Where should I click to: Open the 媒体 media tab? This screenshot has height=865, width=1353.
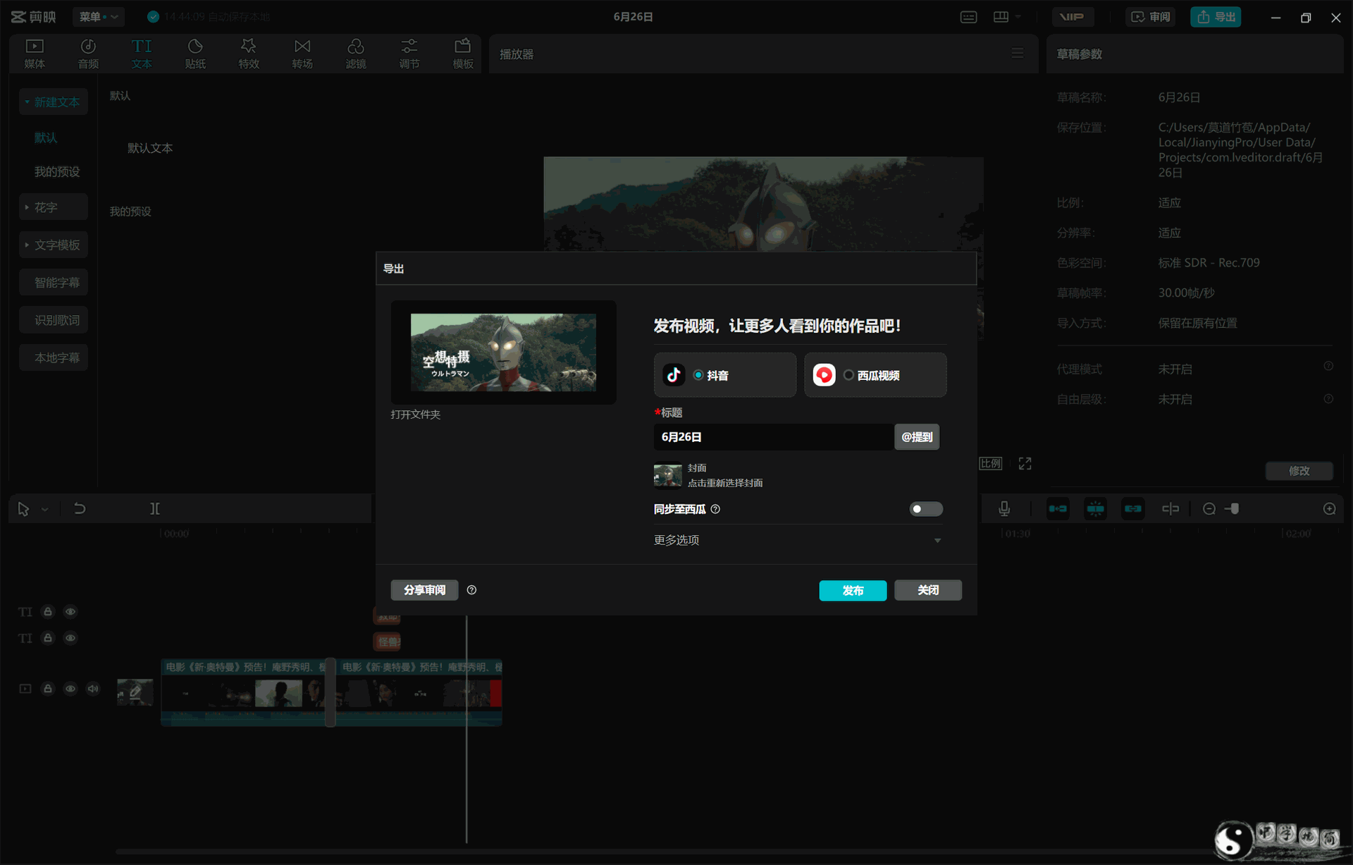point(35,54)
